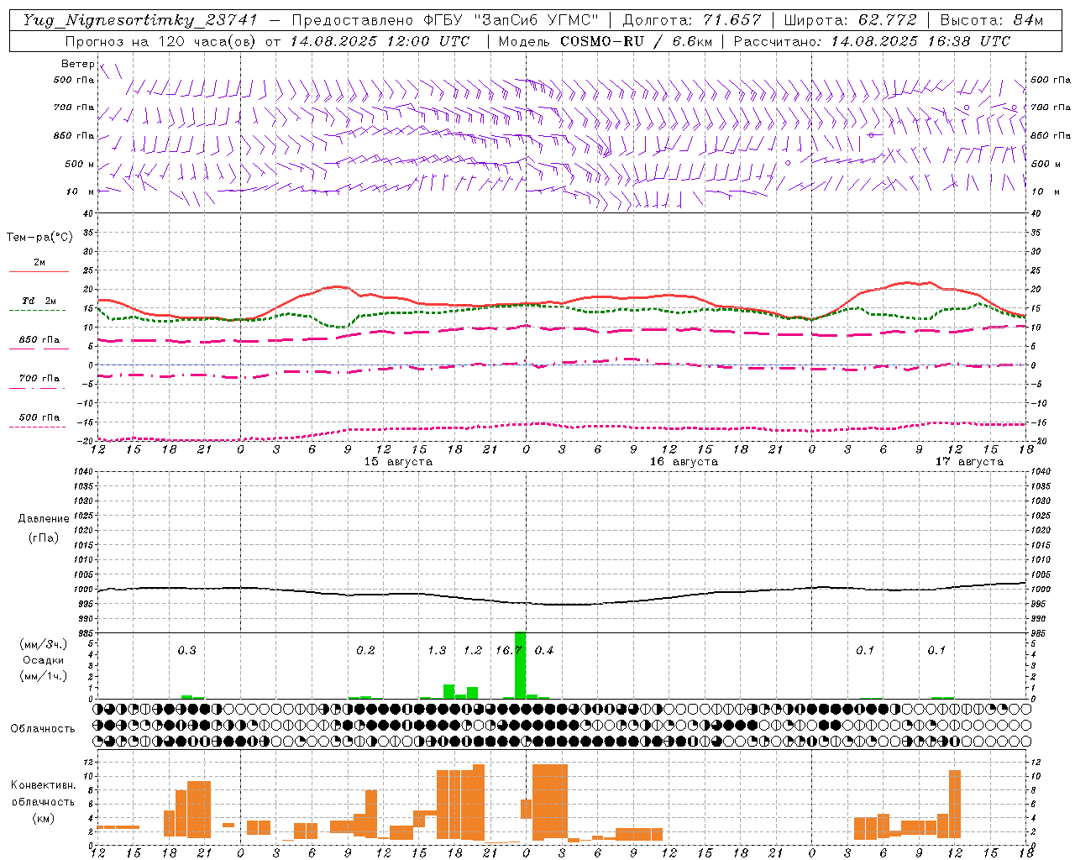
Task: Select the 'Долгота: 71.657' header value
Action: tap(692, 20)
